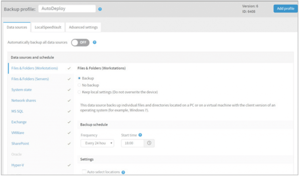Click help icon next to profile name
This screenshot has height=176, width=299.
100,9
